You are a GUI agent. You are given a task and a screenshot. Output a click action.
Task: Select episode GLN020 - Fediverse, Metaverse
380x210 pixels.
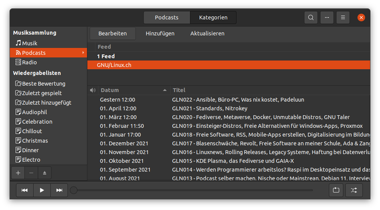click(x=261, y=117)
